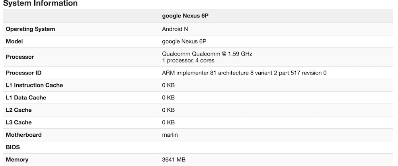Viewport: 398px width, 166px height.
Task: Click the Processor row label
Action: point(20,57)
